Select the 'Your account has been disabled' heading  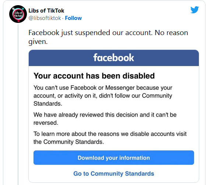click(94, 76)
